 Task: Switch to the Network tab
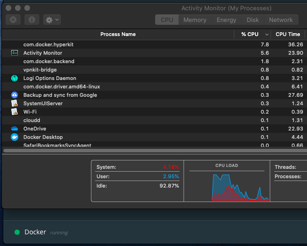(281, 20)
